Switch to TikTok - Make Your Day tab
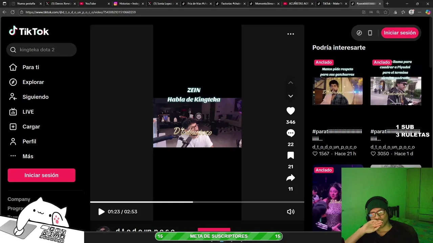 pos(333,3)
